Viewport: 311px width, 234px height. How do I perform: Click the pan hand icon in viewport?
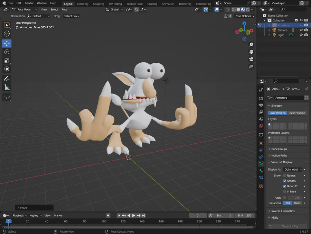tap(251, 52)
